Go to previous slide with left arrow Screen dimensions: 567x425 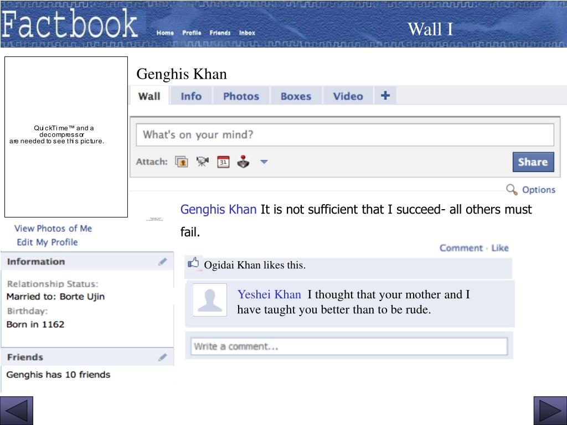(x=17, y=411)
